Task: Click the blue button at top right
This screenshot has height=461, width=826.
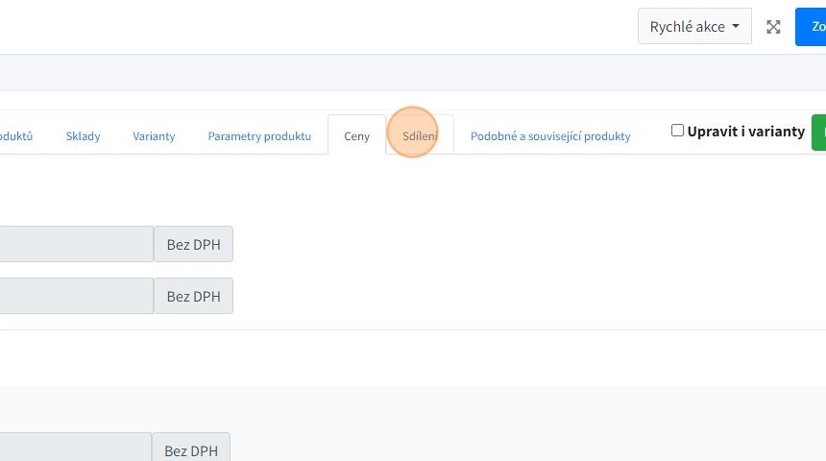Action: tap(811, 27)
